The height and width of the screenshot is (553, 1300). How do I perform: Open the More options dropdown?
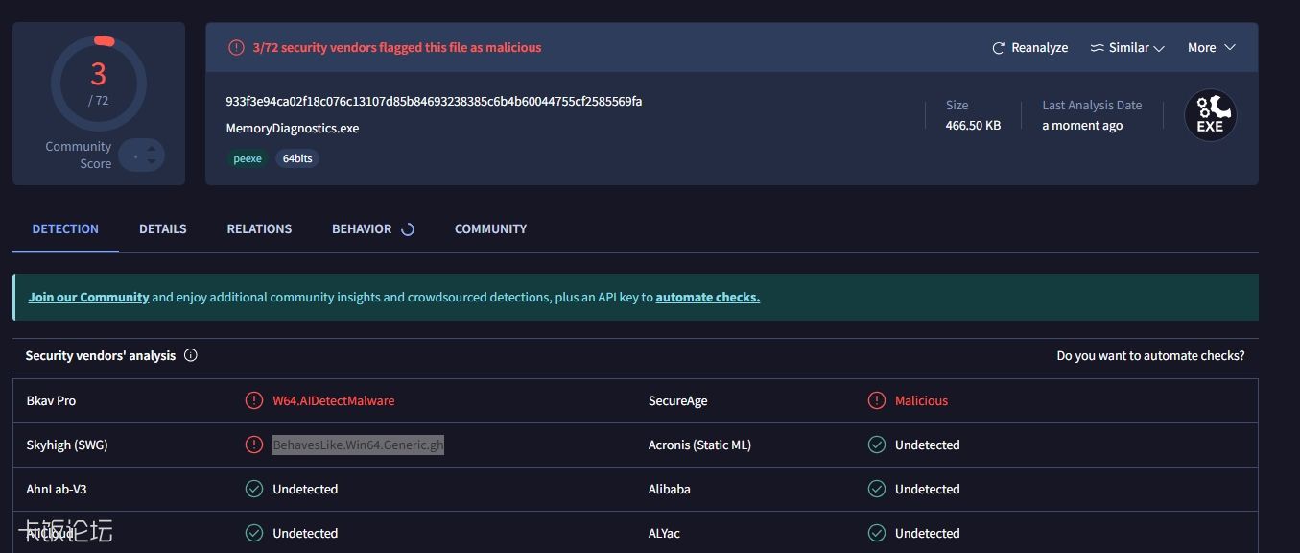[1209, 47]
